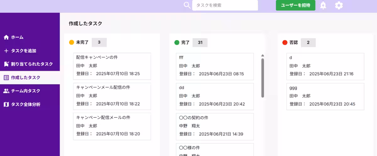Click the タスクを検索 search field
377x156 pixels.
tap(225, 5)
